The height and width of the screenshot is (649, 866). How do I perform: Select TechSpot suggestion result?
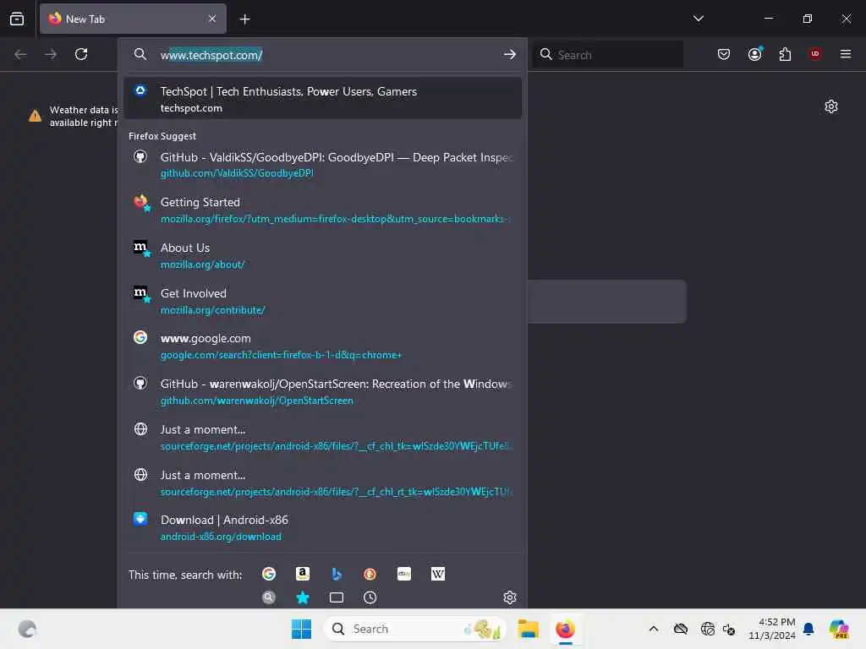[322, 99]
